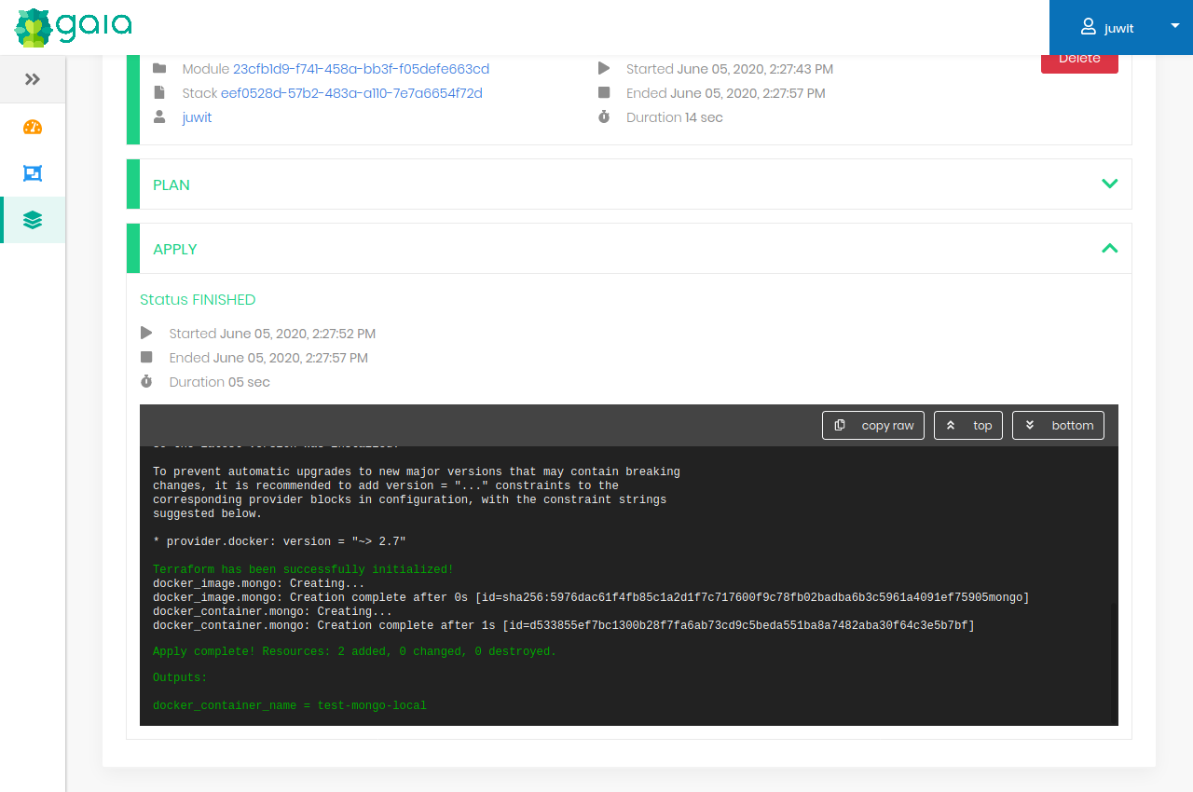
Task: Click the file icon next to Stack
Action: pyautogui.click(x=159, y=93)
